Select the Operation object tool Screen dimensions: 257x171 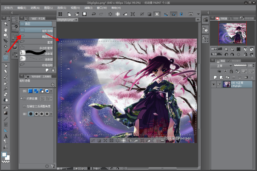5,35
